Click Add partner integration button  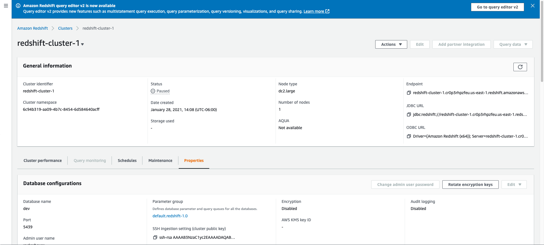pos(461,44)
